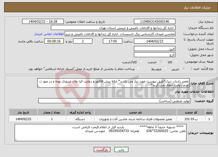Click the جزئیات اطلاعات نیاز header title
Screen dimensions: 218x157
coord(198,7)
